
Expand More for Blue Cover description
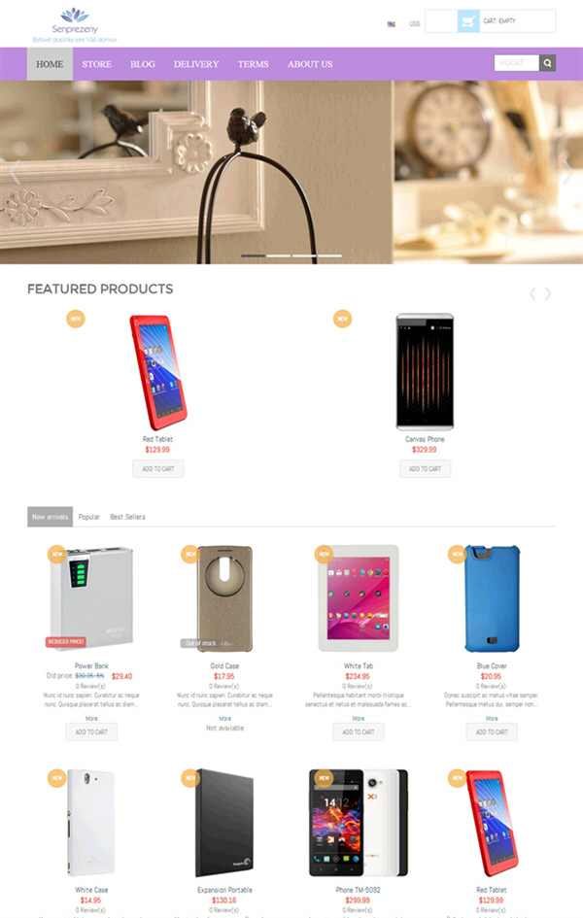(492, 718)
